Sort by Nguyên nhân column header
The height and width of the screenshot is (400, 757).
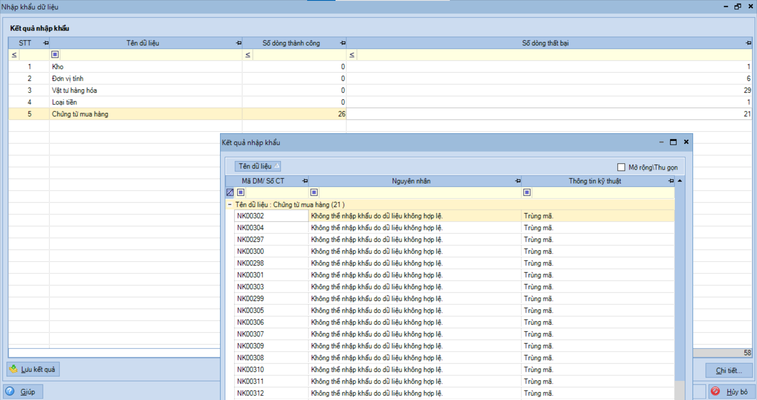pyautogui.click(x=411, y=181)
